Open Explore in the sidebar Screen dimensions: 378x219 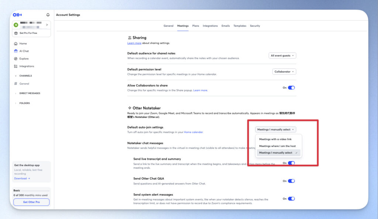(24, 58)
